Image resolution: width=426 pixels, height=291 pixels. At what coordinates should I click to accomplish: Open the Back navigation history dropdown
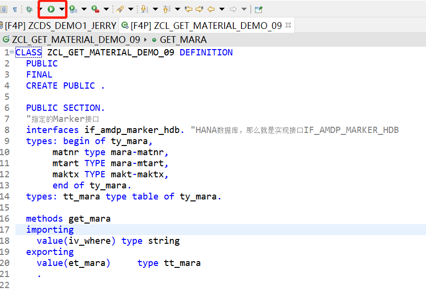[221, 8]
